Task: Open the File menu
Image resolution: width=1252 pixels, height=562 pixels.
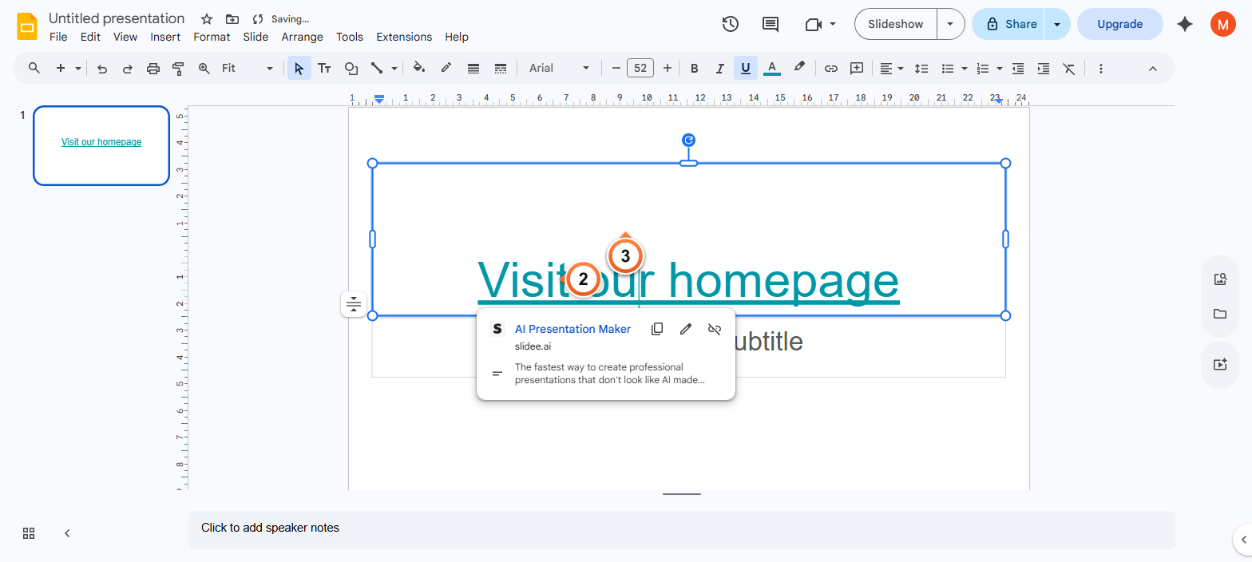Action: tap(58, 37)
